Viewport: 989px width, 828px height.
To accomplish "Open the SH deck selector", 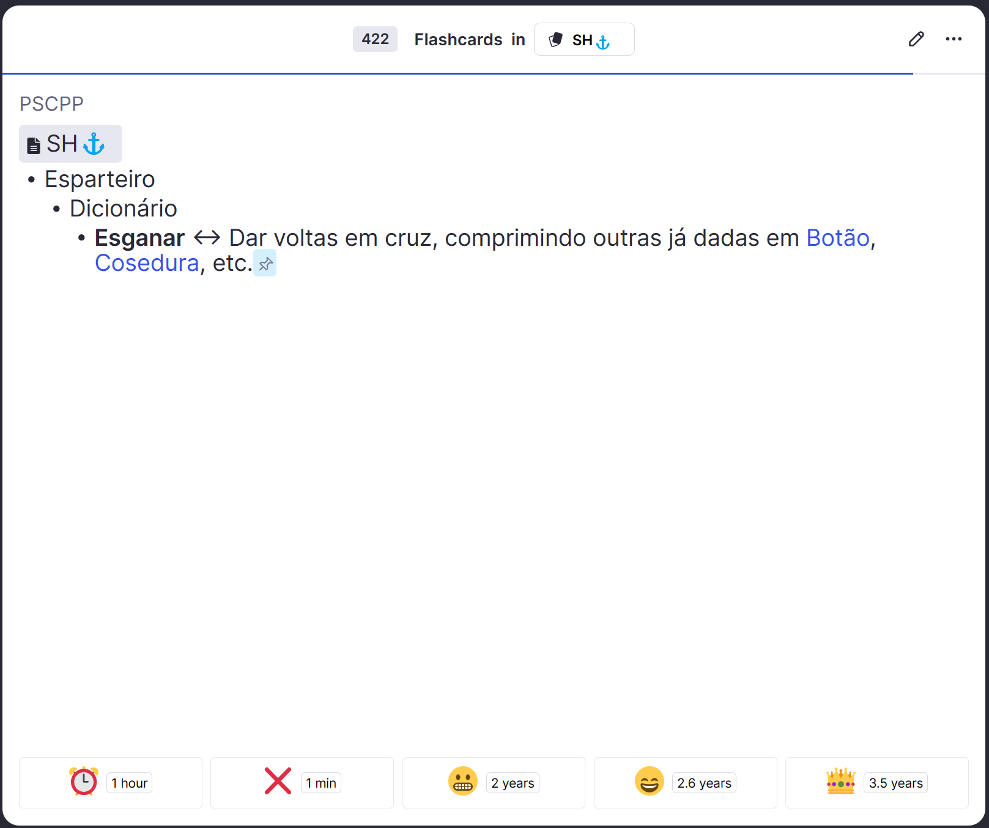I will point(583,39).
